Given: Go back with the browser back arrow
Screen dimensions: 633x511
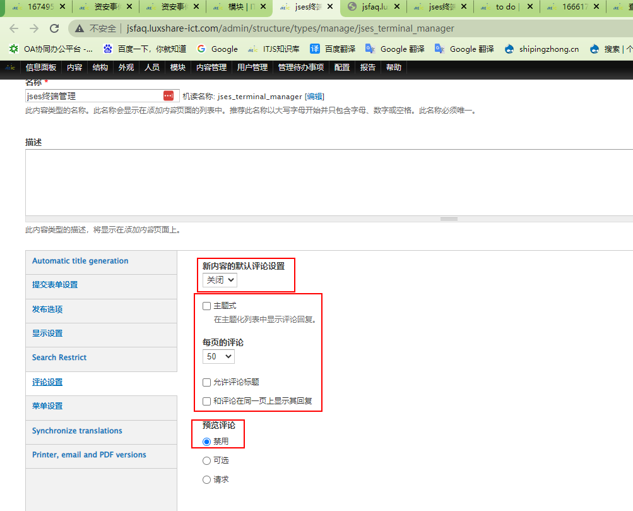Looking at the screenshot, I should pyautogui.click(x=14, y=28).
